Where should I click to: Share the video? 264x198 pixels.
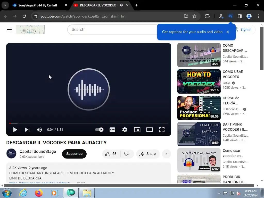pos(148,154)
